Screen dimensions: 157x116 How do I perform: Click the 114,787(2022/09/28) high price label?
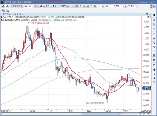pos(40,23)
